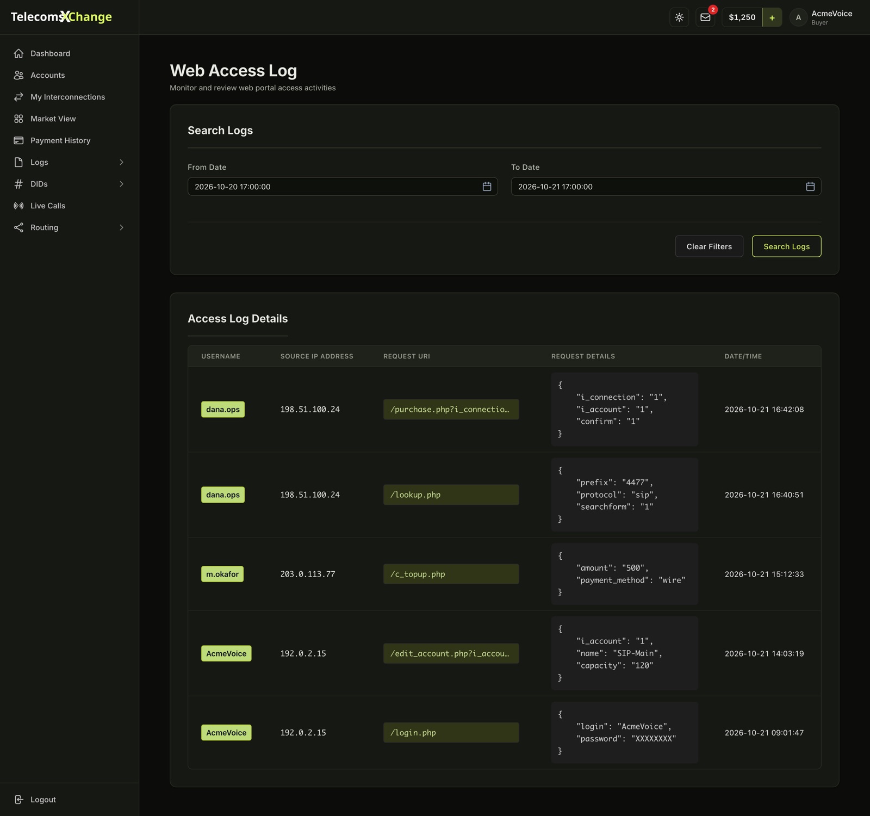Click the USERNAME column header
The image size is (870, 816).
221,356
